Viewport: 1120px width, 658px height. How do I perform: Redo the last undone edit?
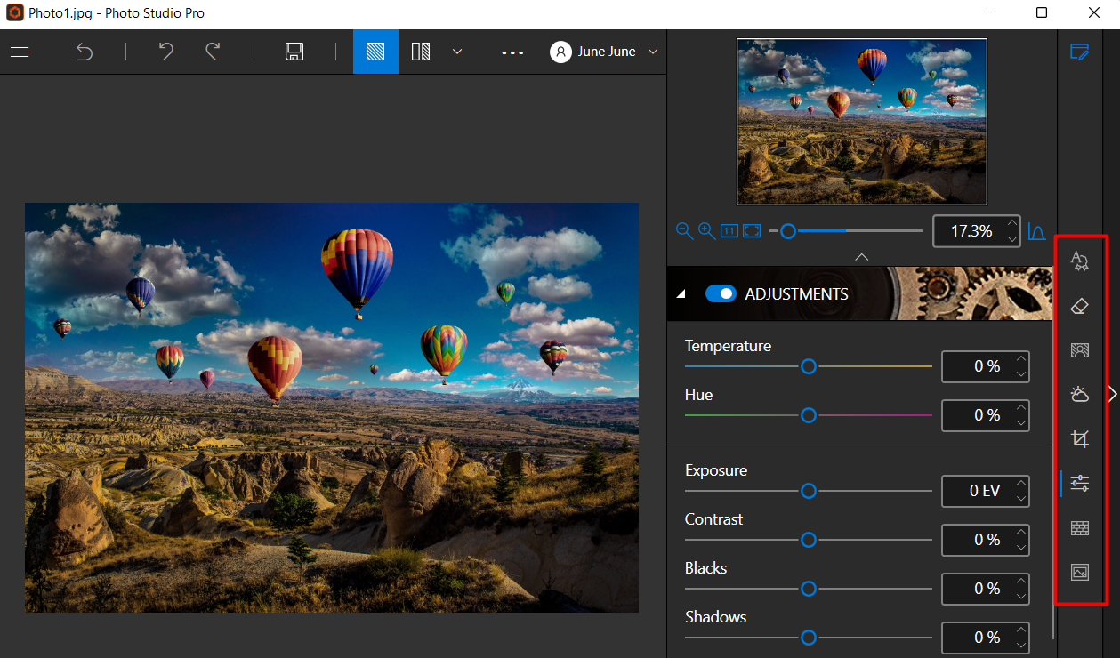point(213,52)
